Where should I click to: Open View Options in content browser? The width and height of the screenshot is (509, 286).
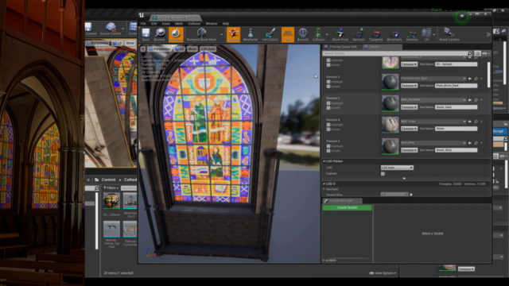383,273
